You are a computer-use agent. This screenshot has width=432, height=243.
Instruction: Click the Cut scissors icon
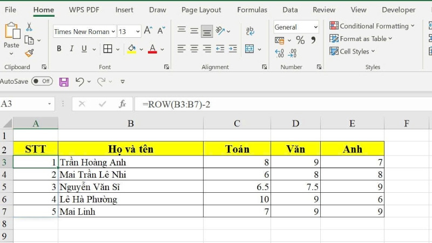(29, 27)
